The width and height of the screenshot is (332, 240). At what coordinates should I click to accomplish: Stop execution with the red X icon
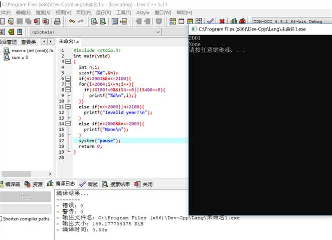[x=222, y=21]
